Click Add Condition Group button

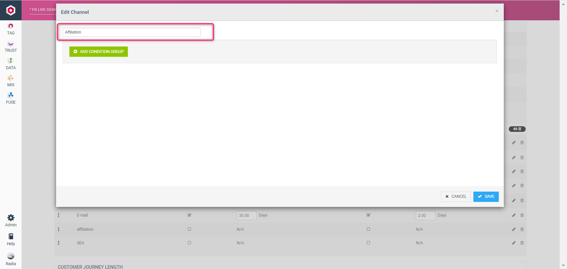99,52
